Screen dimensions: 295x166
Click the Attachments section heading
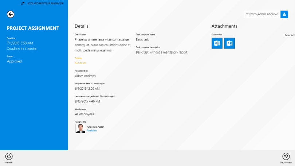pos(224,26)
